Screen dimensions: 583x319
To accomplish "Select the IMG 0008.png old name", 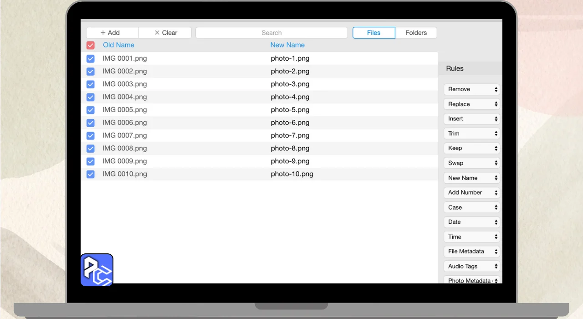I will (124, 148).
